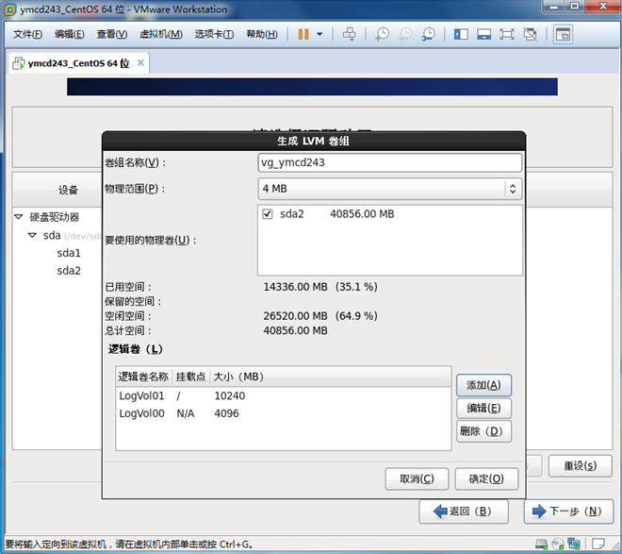
Task: Select sda2 in the device tree
Action: [x=69, y=271]
